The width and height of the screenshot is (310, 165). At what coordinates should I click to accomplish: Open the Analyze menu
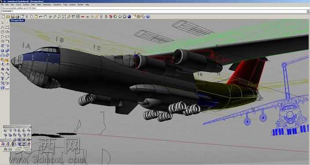(72, 4)
